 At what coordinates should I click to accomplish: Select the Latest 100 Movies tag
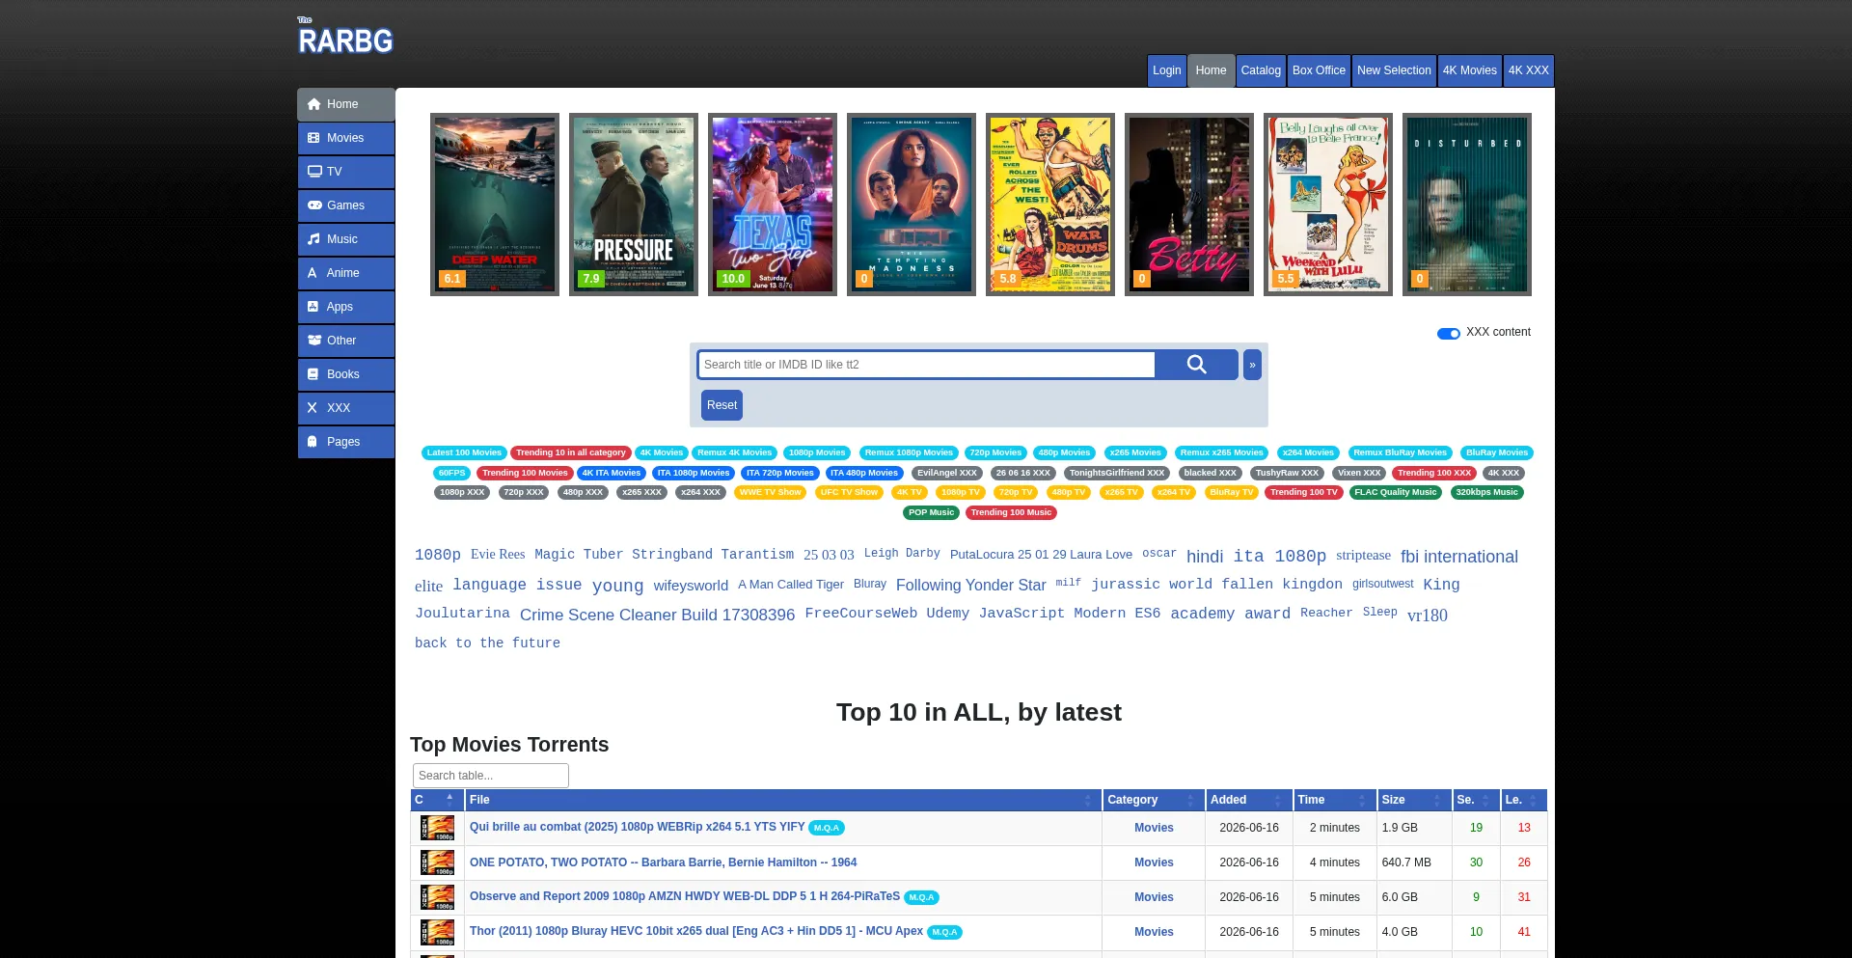click(464, 452)
